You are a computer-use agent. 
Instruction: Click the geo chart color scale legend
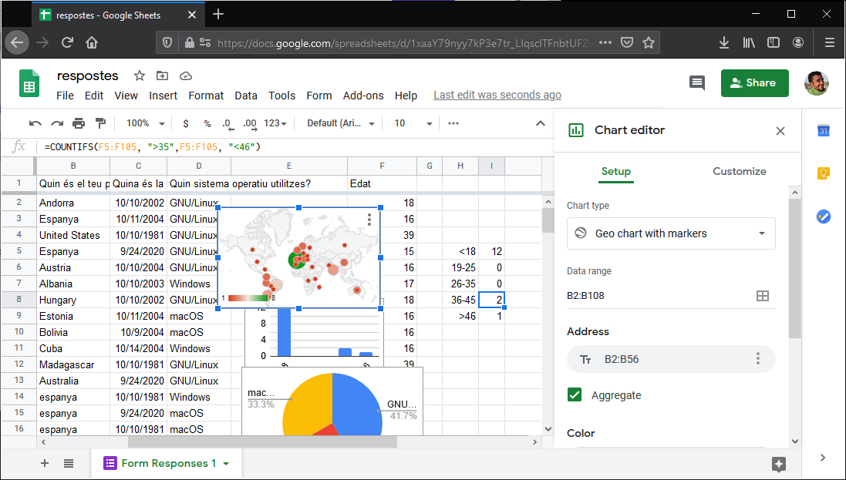pyautogui.click(x=247, y=297)
